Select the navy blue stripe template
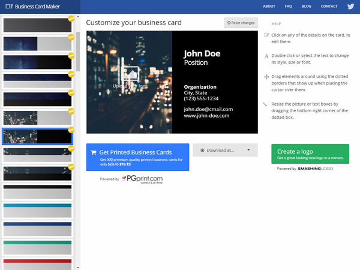 click(x=37, y=229)
